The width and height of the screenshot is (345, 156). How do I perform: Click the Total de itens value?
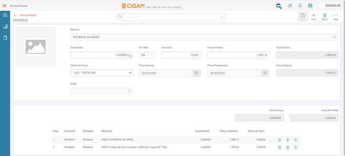[x=259, y=118]
